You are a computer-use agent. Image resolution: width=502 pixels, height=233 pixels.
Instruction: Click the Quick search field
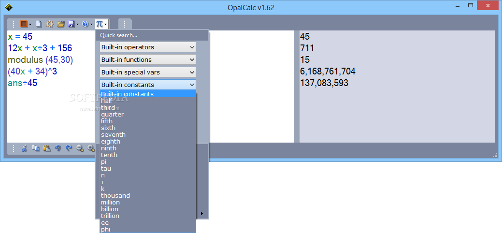point(152,35)
